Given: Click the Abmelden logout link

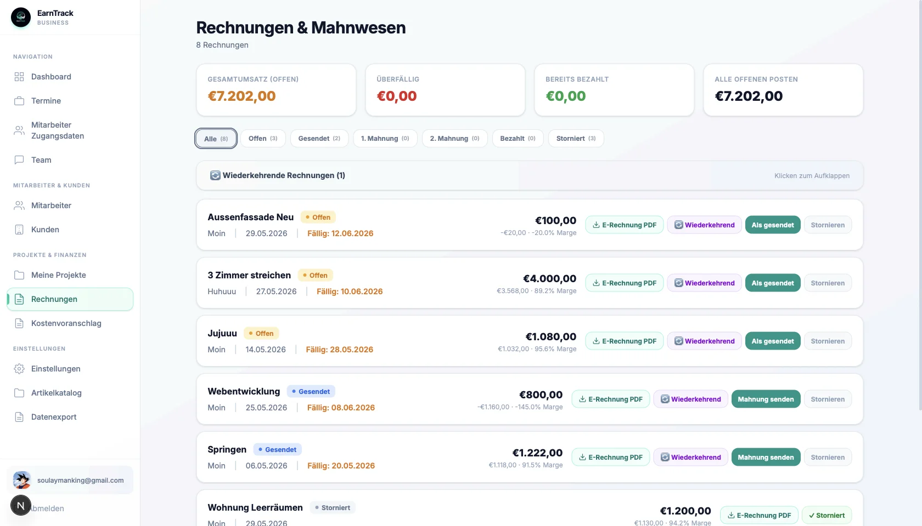Looking at the screenshot, I should click(47, 508).
